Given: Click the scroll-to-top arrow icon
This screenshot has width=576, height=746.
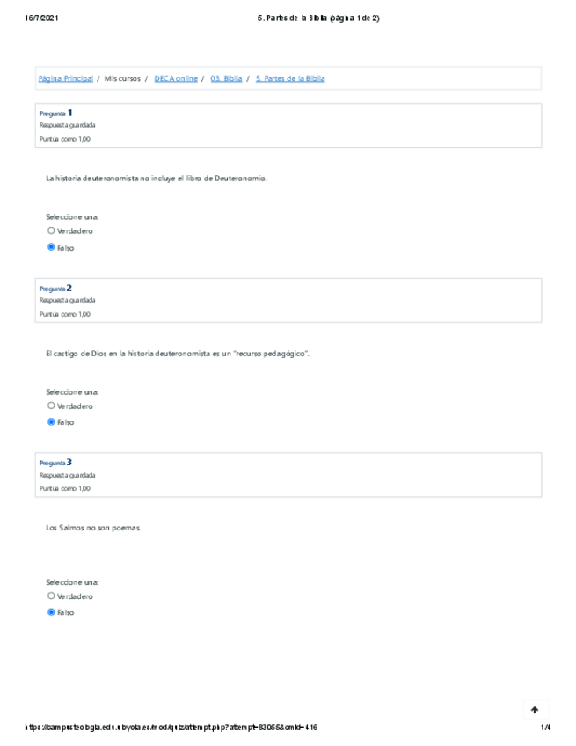Looking at the screenshot, I should (x=534, y=710).
